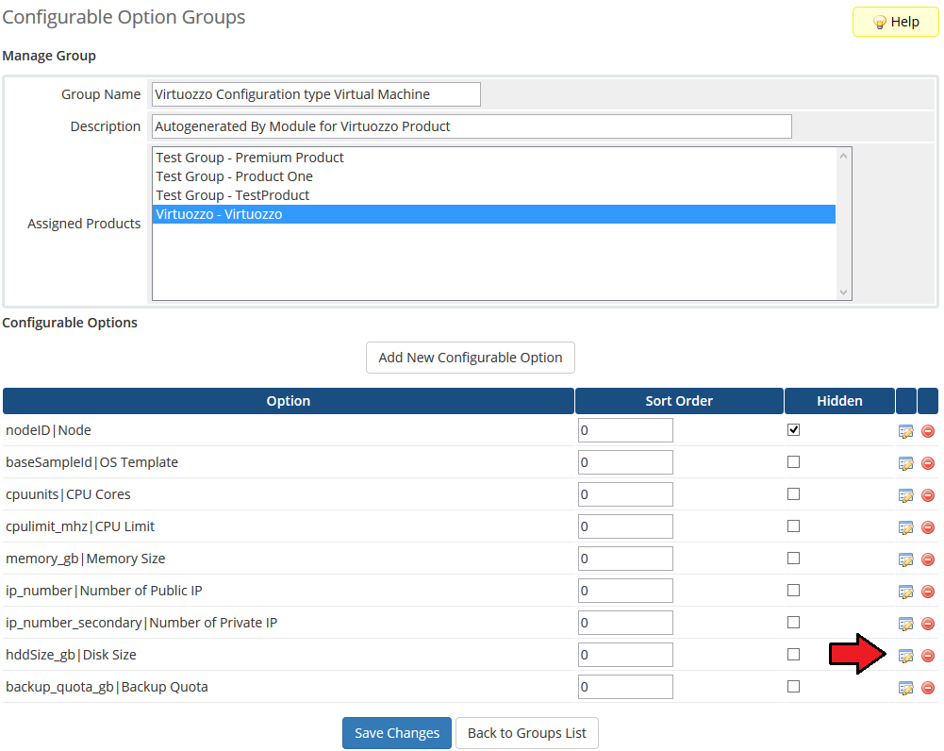The height and width of the screenshot is (751, 944).
Task: Check Hidden for baseSampleId|OS Template
Action: click(793, 462)
